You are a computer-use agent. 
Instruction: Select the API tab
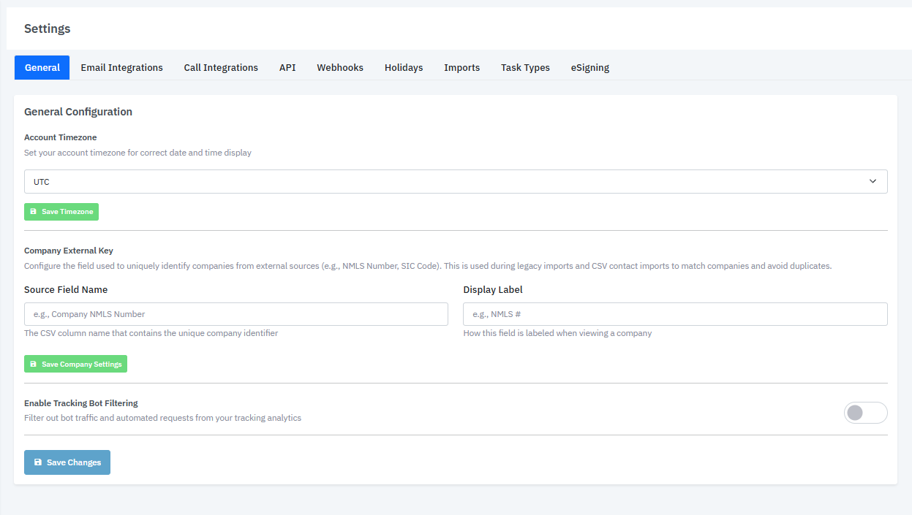point(287,67)
